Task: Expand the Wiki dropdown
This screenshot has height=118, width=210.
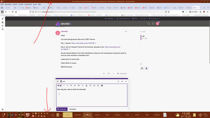Action: pyautogui.click(x=135, y=19)
